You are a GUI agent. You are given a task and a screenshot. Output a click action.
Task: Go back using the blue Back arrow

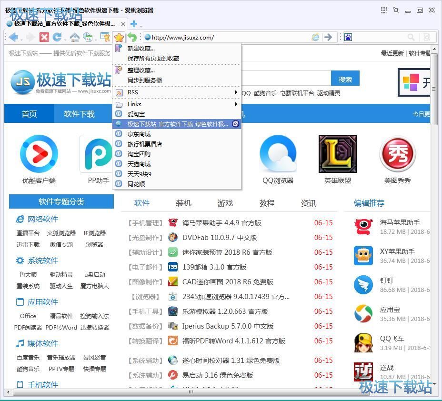click(13, 37)
